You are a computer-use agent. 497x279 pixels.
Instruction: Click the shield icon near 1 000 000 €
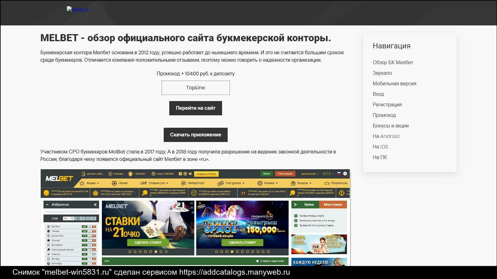click(x=130, y=174)
